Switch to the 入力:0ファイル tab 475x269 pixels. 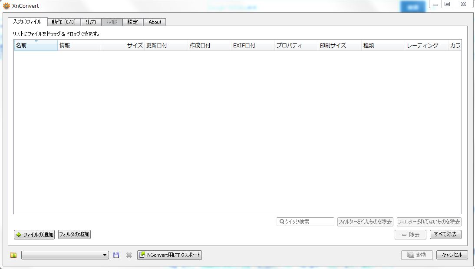click(27, 22)
